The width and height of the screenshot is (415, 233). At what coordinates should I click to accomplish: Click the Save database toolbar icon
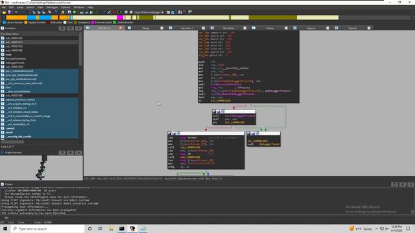[9, 12]
